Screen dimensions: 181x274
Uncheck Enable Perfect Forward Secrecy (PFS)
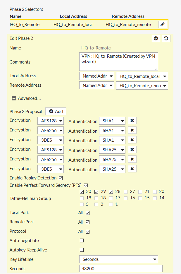tap(86, 185)
